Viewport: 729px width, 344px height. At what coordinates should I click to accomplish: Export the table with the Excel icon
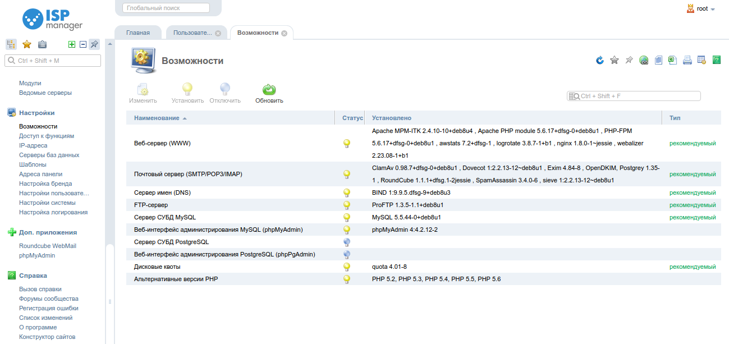coord(672,61)
